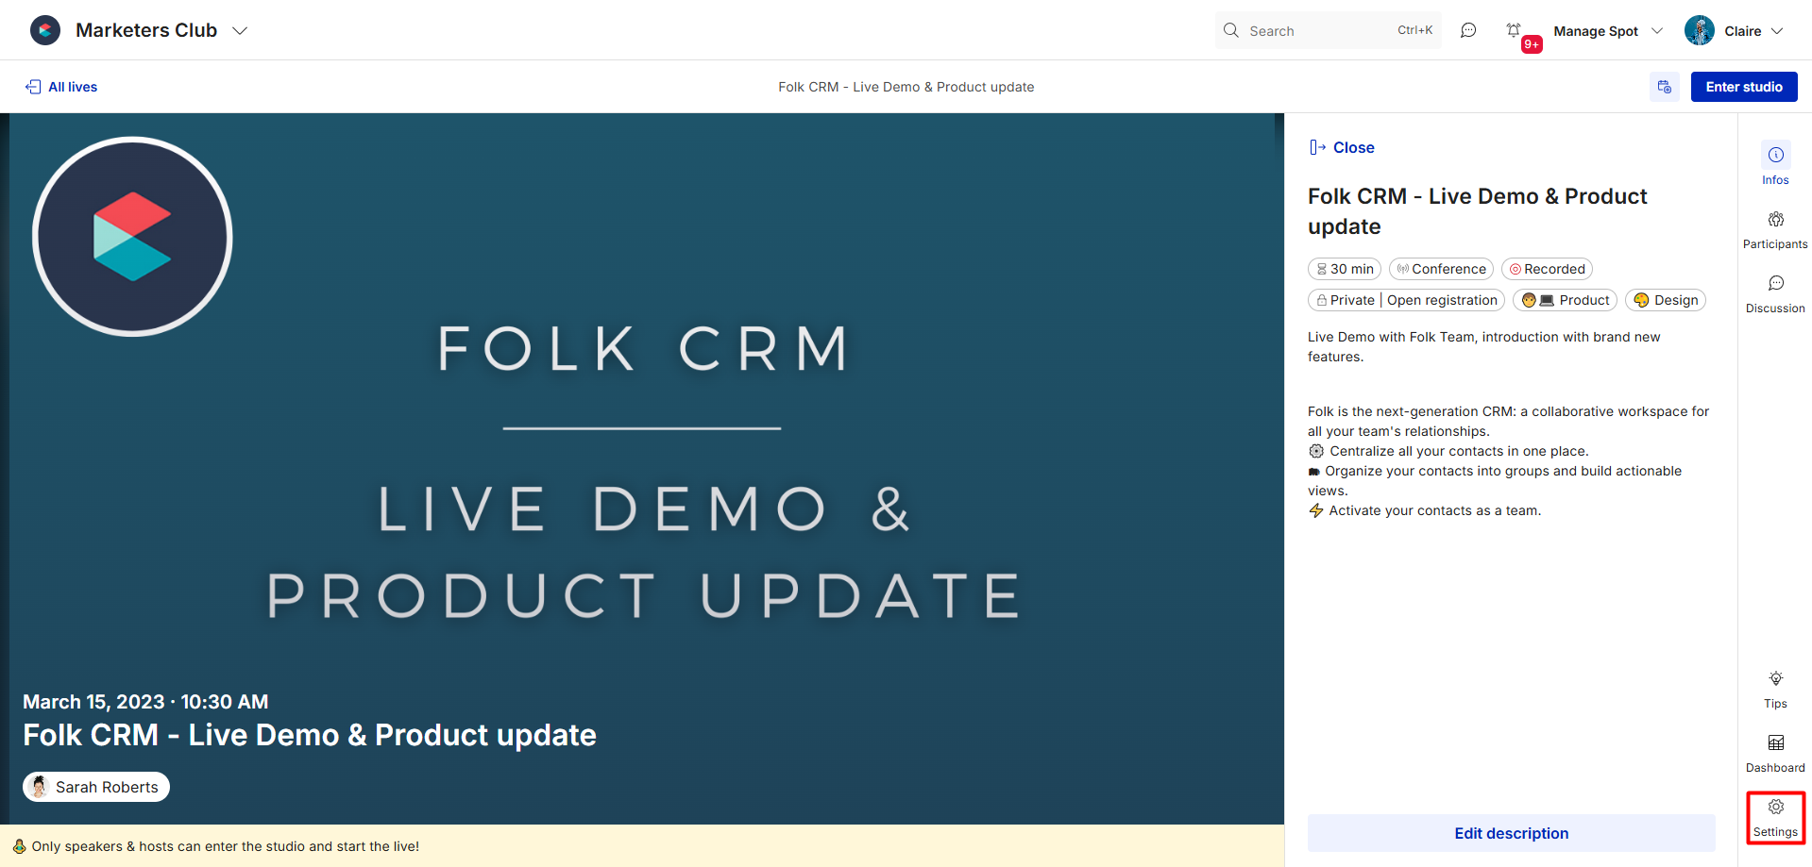
Task: Show the Tips lightbulb panel
Action: 1775,689
